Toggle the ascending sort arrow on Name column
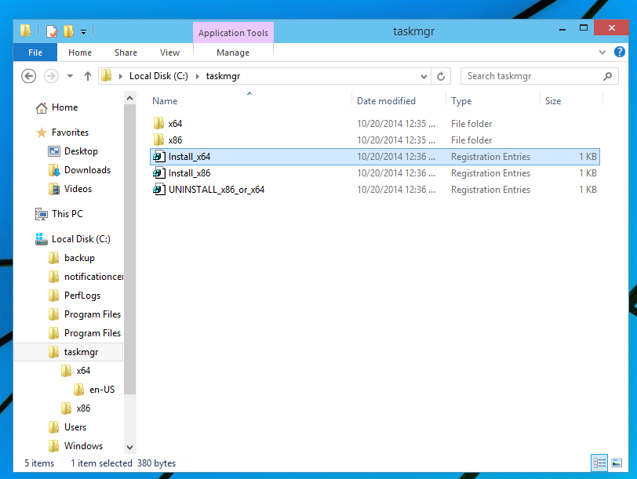This screenshot has height=479, width=637. 249,93
